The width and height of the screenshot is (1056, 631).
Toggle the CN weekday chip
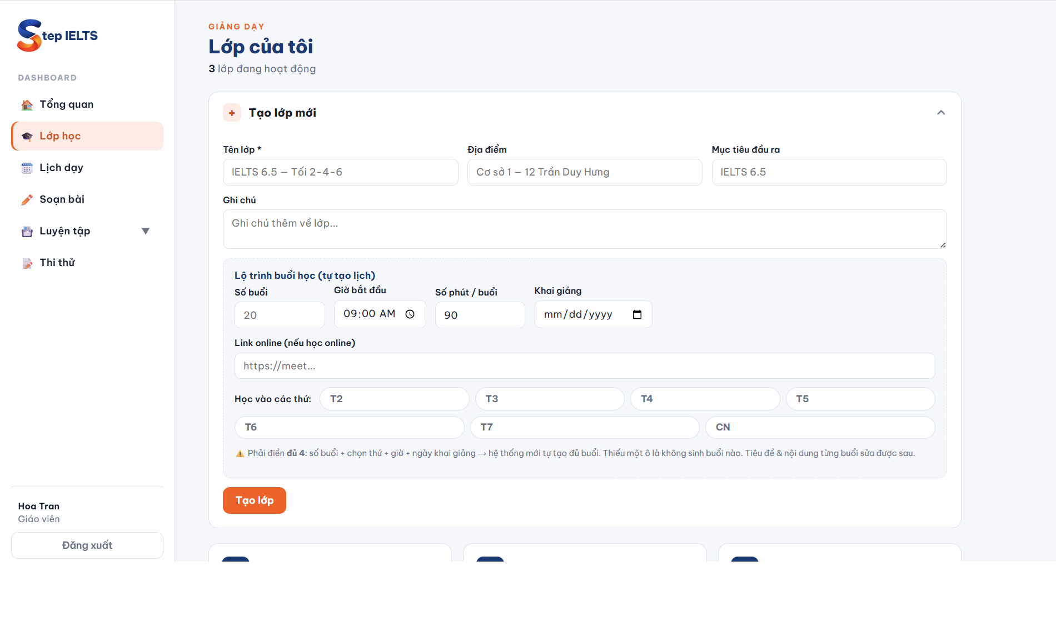820,427
